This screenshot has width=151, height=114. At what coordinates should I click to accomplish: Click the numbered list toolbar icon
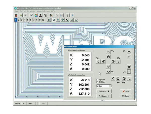tap(62, 15)
